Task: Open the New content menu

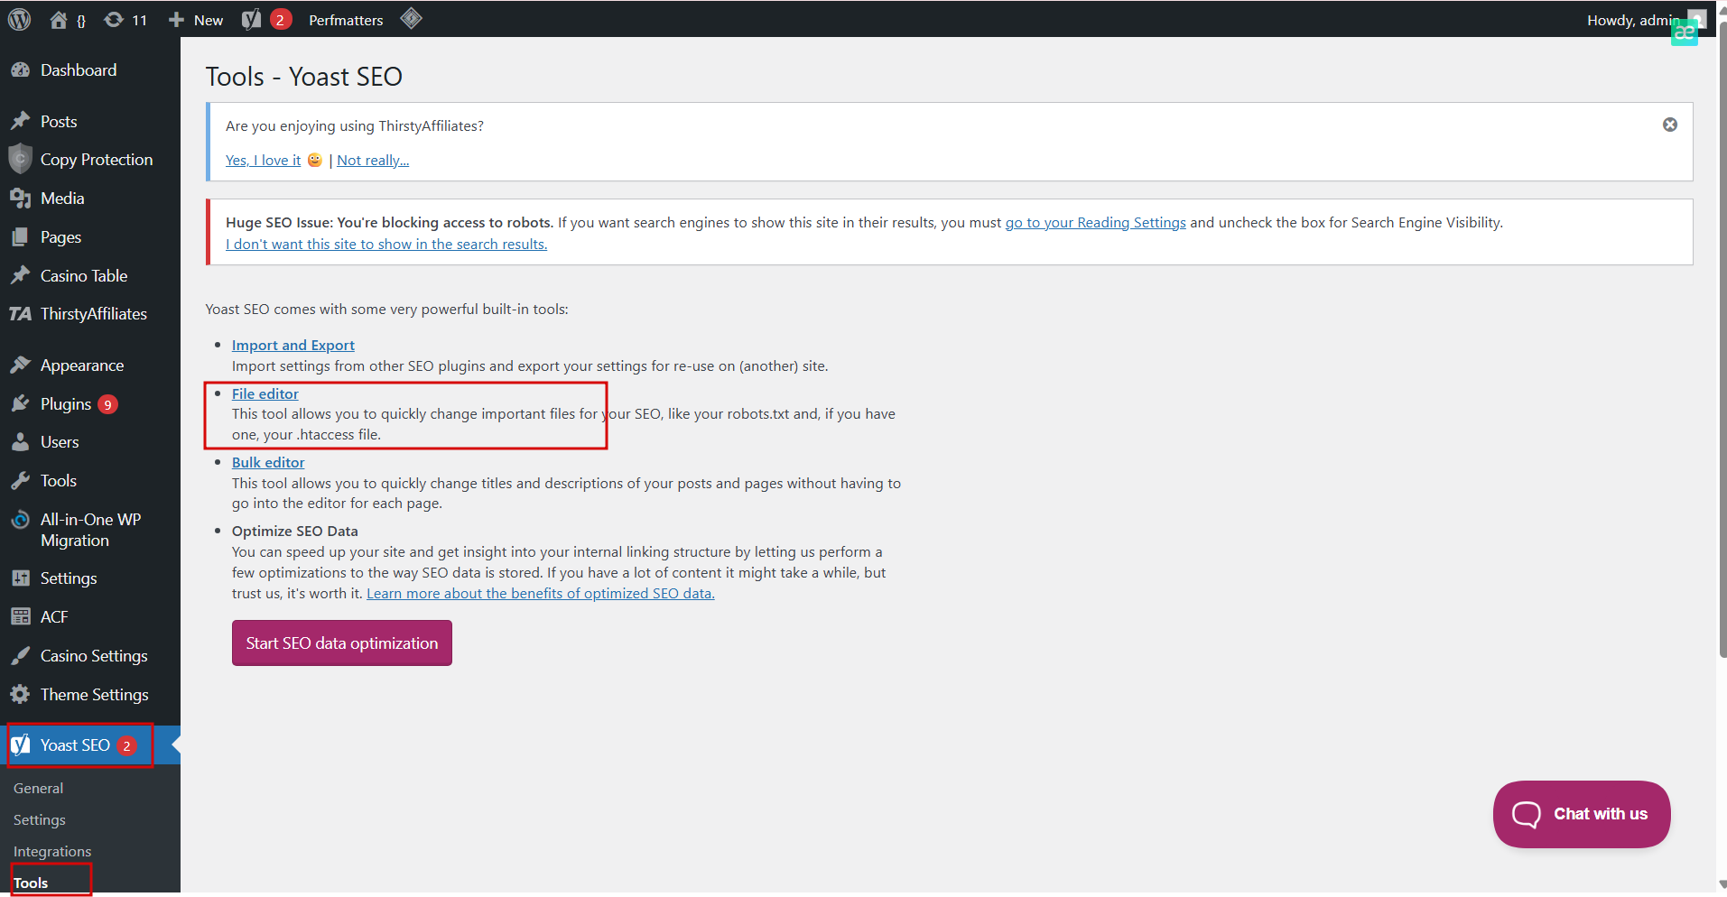Action: (196, 20)
